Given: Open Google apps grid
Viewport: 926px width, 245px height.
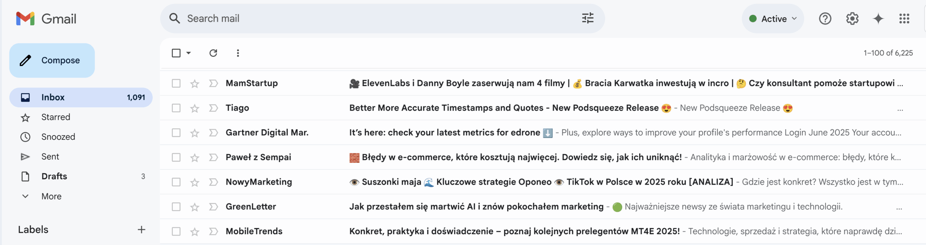Looking at the screenshot, I should (904, 18).
